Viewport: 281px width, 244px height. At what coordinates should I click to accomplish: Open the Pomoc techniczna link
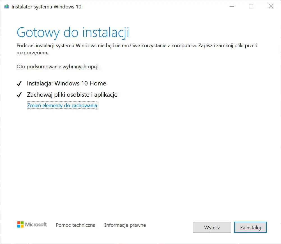(x=75, y=225)
